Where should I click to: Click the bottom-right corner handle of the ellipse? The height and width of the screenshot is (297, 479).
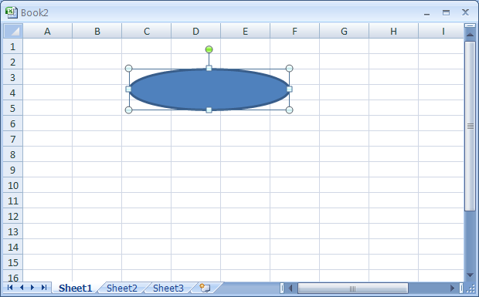(289, 110)
